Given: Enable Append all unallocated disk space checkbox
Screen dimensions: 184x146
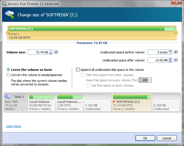Looking at the screenshot, I should pos(78,69).
